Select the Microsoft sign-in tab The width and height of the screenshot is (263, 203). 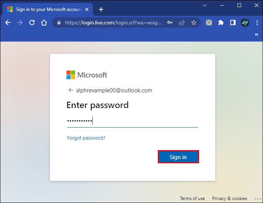(x=45, y=9)
